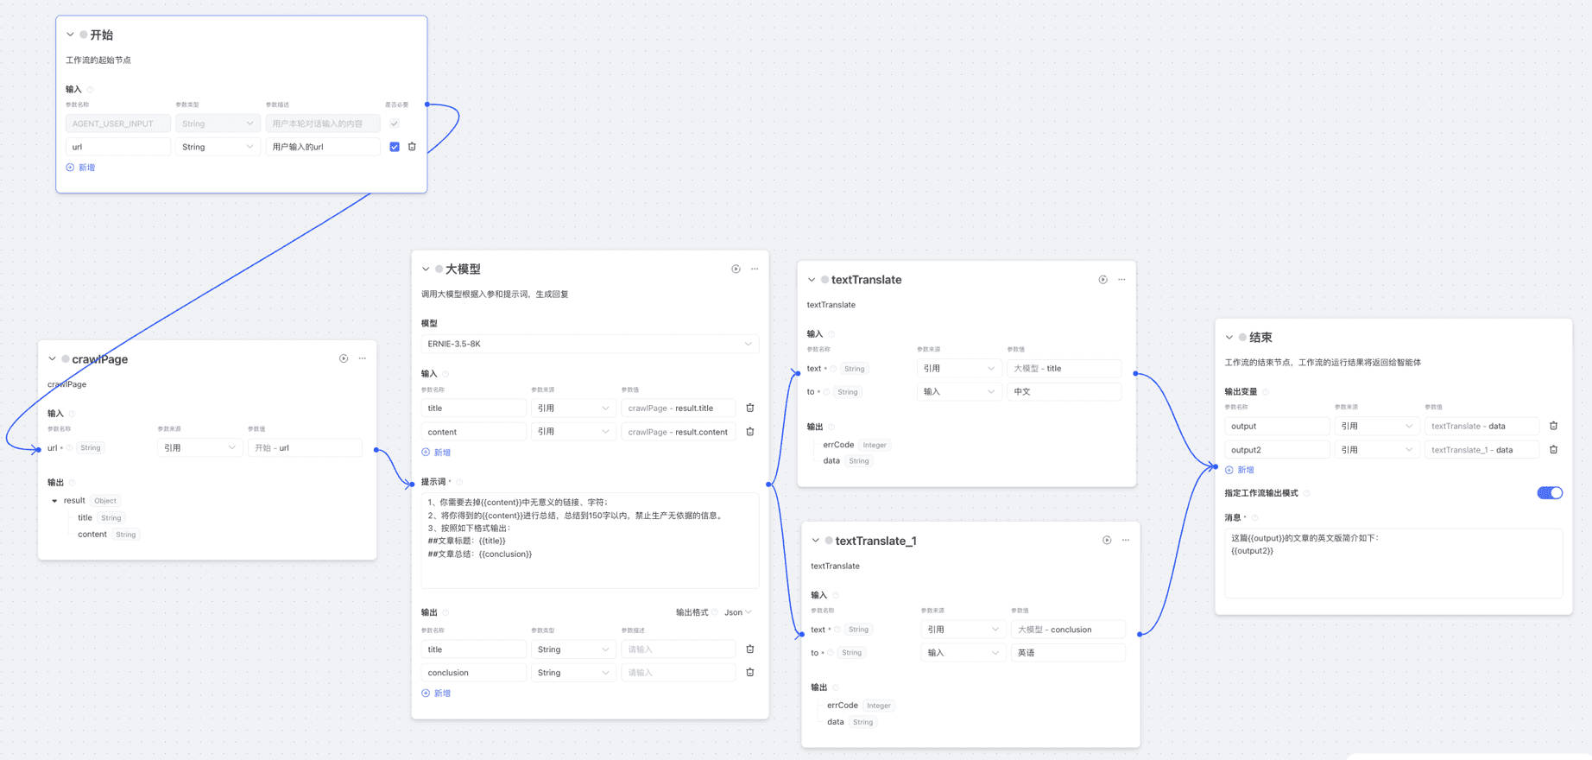The height and width of the screenshot is (760, 1592).
Task: Delete the title output row in 大模型
Action: click(x=749, y=649)
